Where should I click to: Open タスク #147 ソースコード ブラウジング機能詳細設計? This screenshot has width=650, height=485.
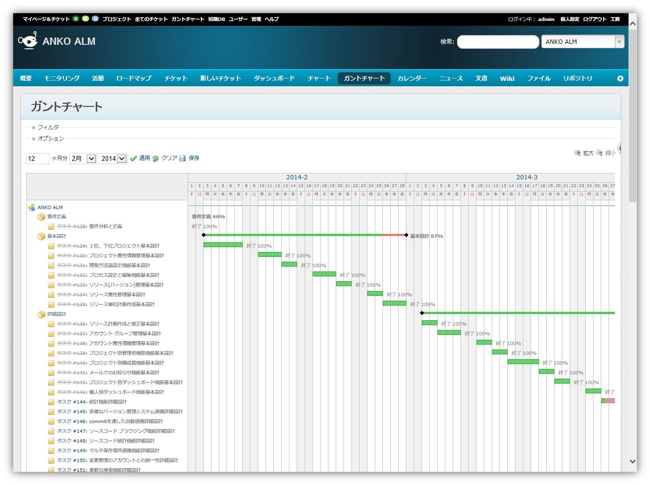116,431
